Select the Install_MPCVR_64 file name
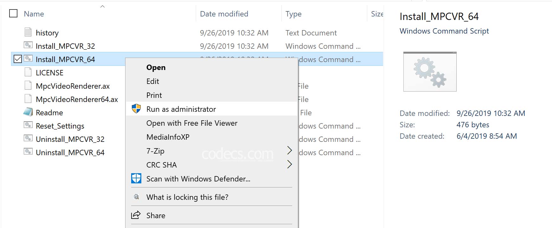This screenshot has height=228, width=552. [x=65, y=60]
